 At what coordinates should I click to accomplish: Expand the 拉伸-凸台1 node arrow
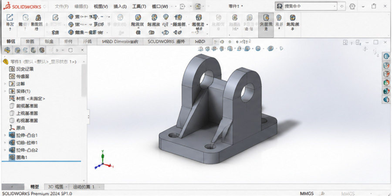coord(5,135)
